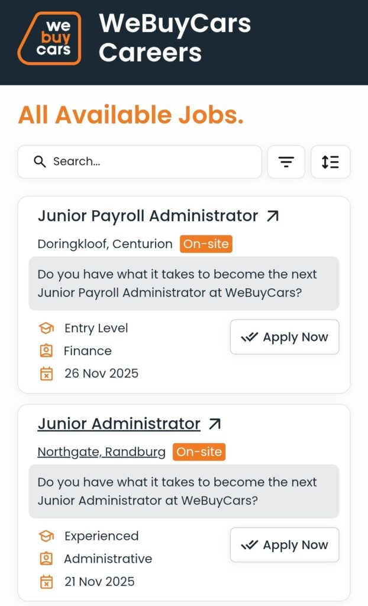The width and height of the screenshot is (368, 606).
Task: Click the Experienced graduation cap icon
Action: 46,536
